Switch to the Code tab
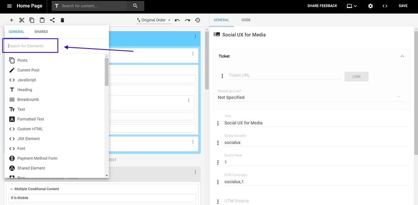 pyautogui.click(x=246, y=20)
